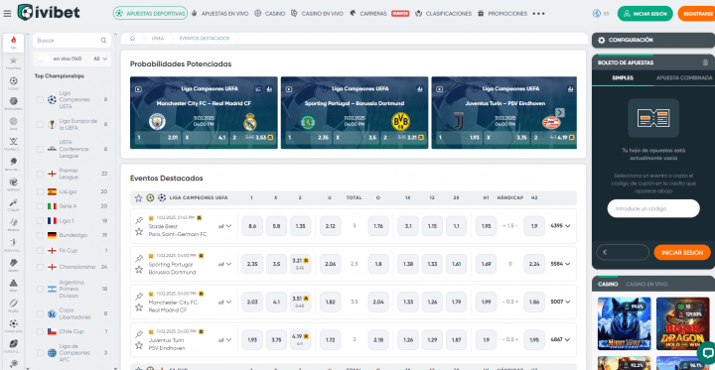
Task: Open Casino en Vivo top nav item
Action: (x=317, y=14)
